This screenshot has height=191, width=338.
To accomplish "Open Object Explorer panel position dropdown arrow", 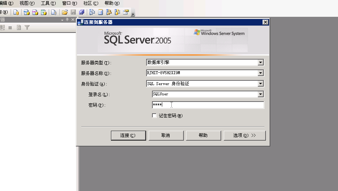I will tap(62, 20).
